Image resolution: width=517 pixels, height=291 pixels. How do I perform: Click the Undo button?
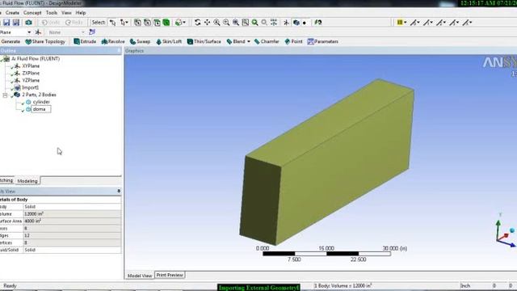pyautogui.click(x=50, y=23)
